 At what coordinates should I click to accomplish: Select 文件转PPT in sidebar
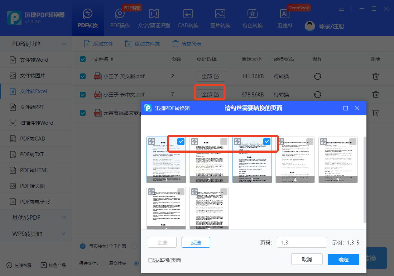(36, 107)
